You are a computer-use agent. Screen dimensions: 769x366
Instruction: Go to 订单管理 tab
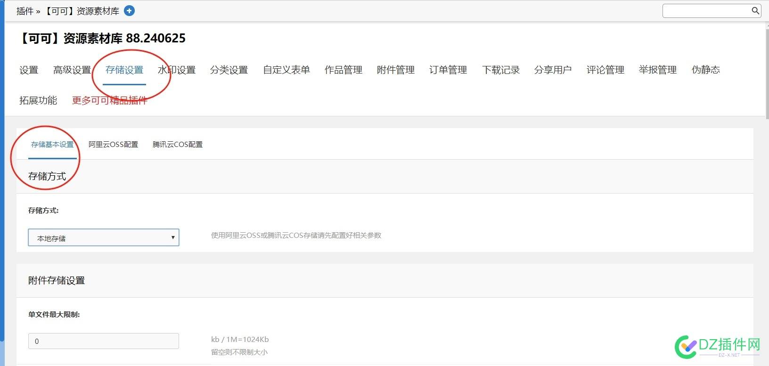point(448,70)
